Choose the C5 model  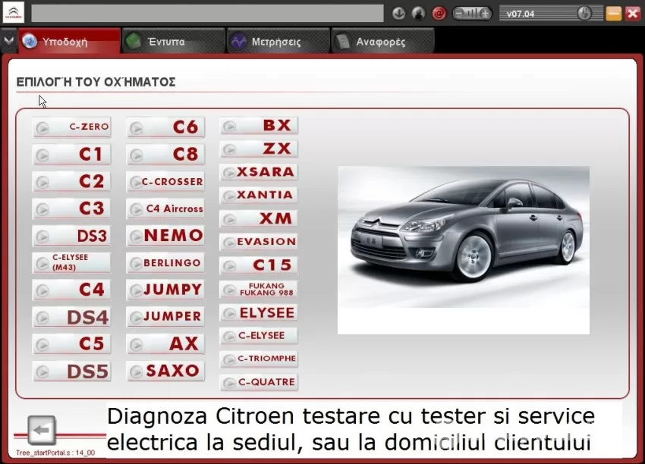(72, 344)
